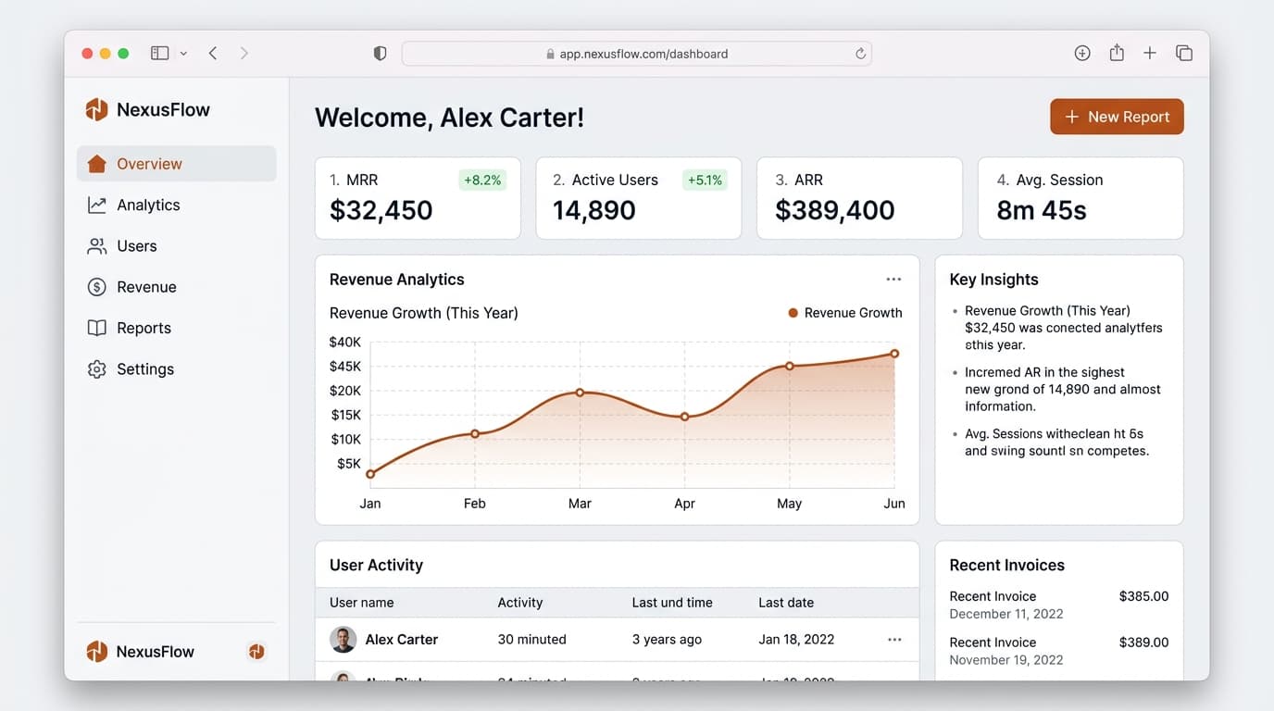Click the Overview home icon

coord(96,164)
